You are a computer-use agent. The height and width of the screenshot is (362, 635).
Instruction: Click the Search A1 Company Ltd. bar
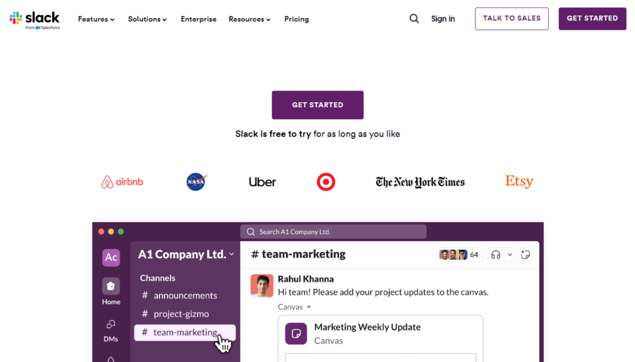pyautogui.click(x=333, y=231)
